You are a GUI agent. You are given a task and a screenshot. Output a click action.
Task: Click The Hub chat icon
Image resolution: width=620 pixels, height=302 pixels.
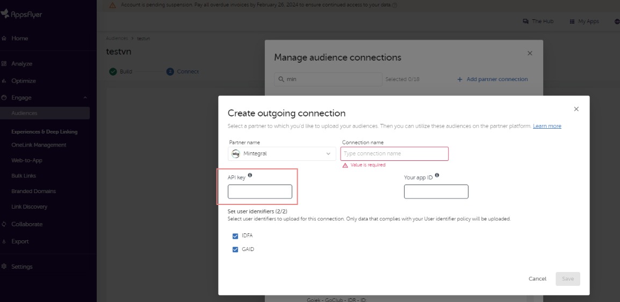525,21
